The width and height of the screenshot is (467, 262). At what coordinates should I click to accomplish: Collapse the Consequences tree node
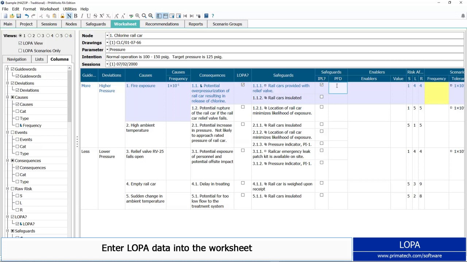pyautogui.click(x=8, y=161)
